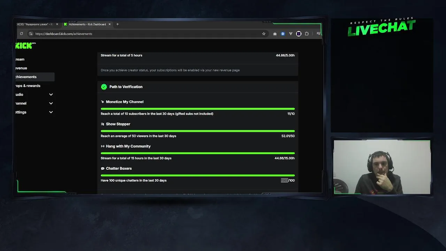Click the 11/10 subscribers value
The image size is (446, 251).
pyautogui.click(x=291, y=114)
